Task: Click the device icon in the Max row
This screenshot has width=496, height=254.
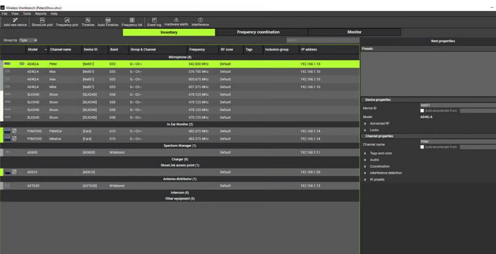Action: [7, 71]
